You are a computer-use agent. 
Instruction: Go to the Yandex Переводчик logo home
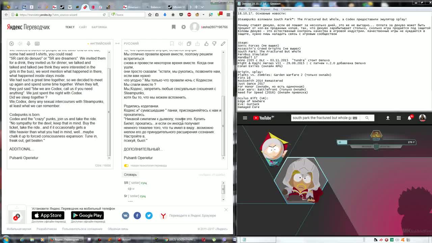[28, 27]
